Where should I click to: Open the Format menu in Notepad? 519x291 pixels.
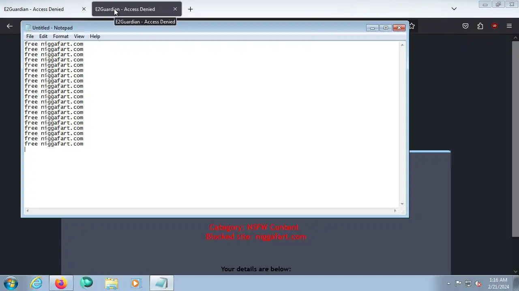61,36
